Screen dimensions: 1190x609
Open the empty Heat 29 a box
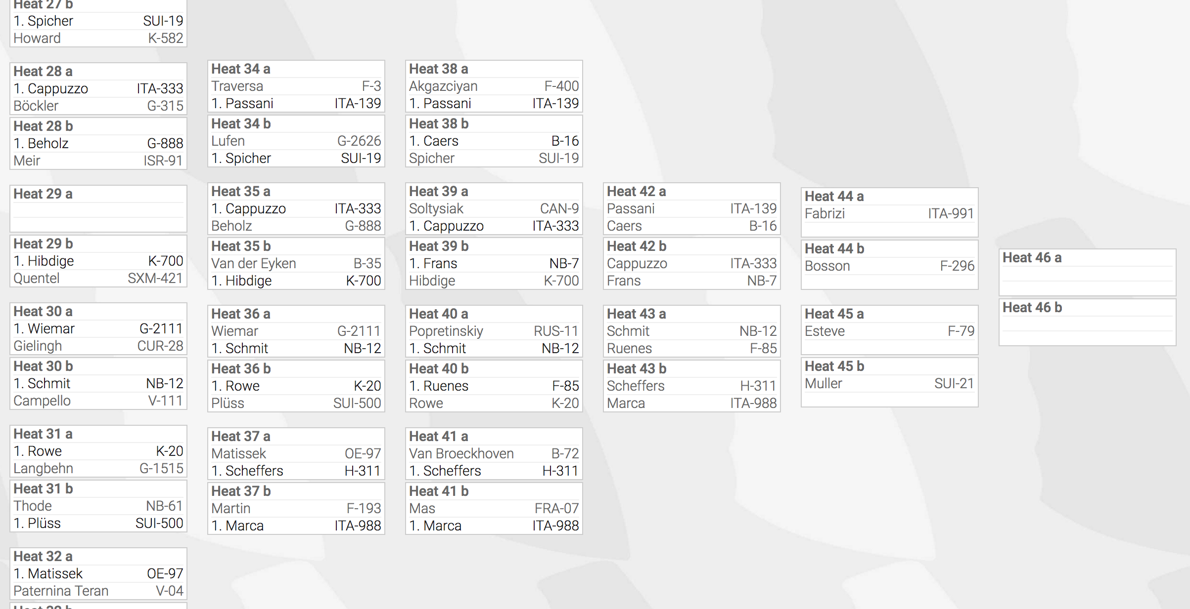98,209
